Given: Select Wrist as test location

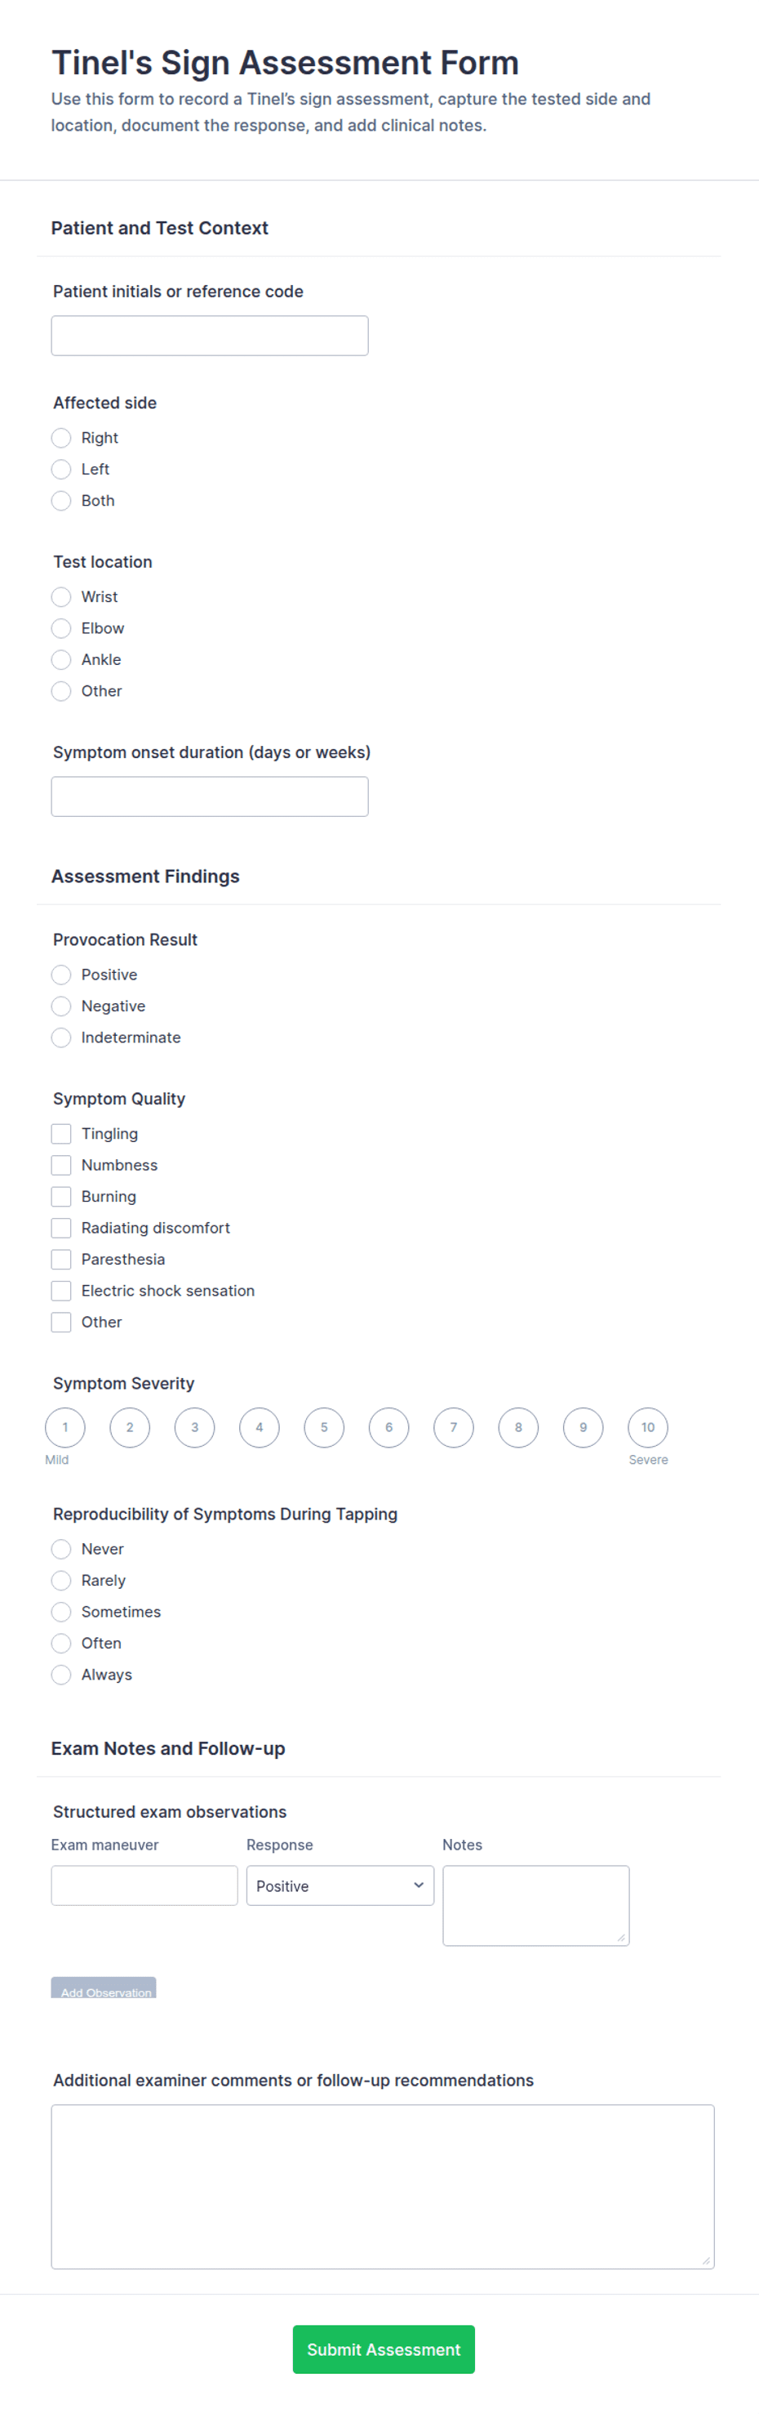Looking at the screenshot, I should click(61, 597).
